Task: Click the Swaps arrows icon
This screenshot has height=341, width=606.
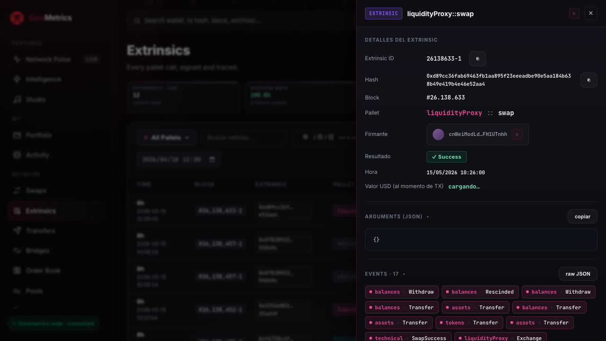Action: [17, 190]
